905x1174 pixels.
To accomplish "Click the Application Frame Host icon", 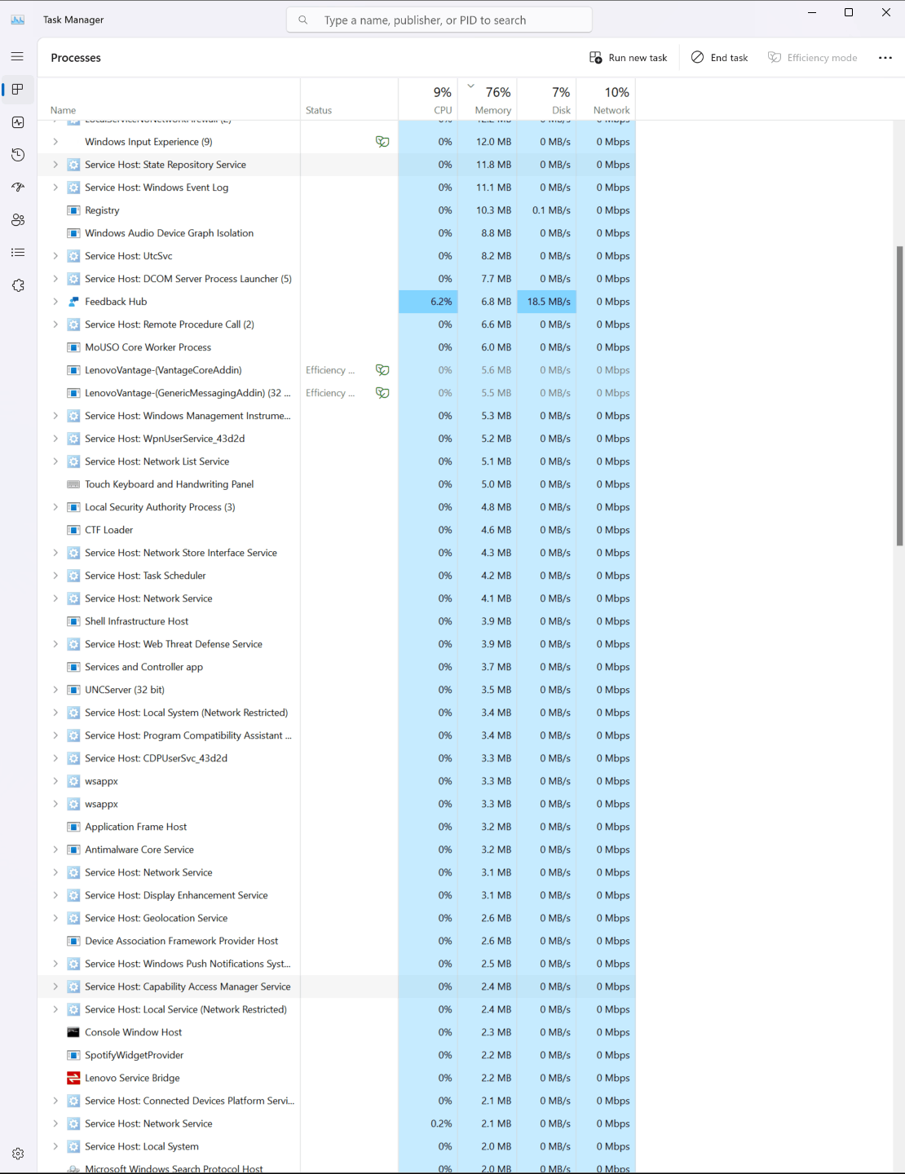I will [x=73, y=827].
